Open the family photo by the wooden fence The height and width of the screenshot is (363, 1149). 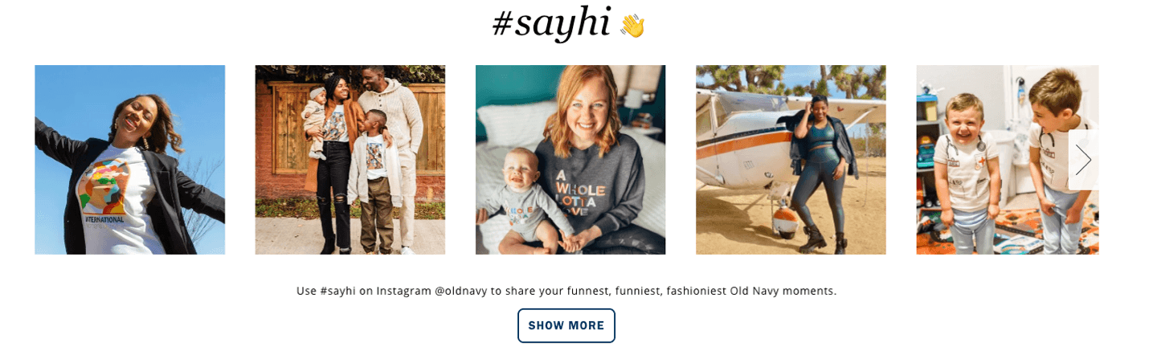tap(350, 160)
